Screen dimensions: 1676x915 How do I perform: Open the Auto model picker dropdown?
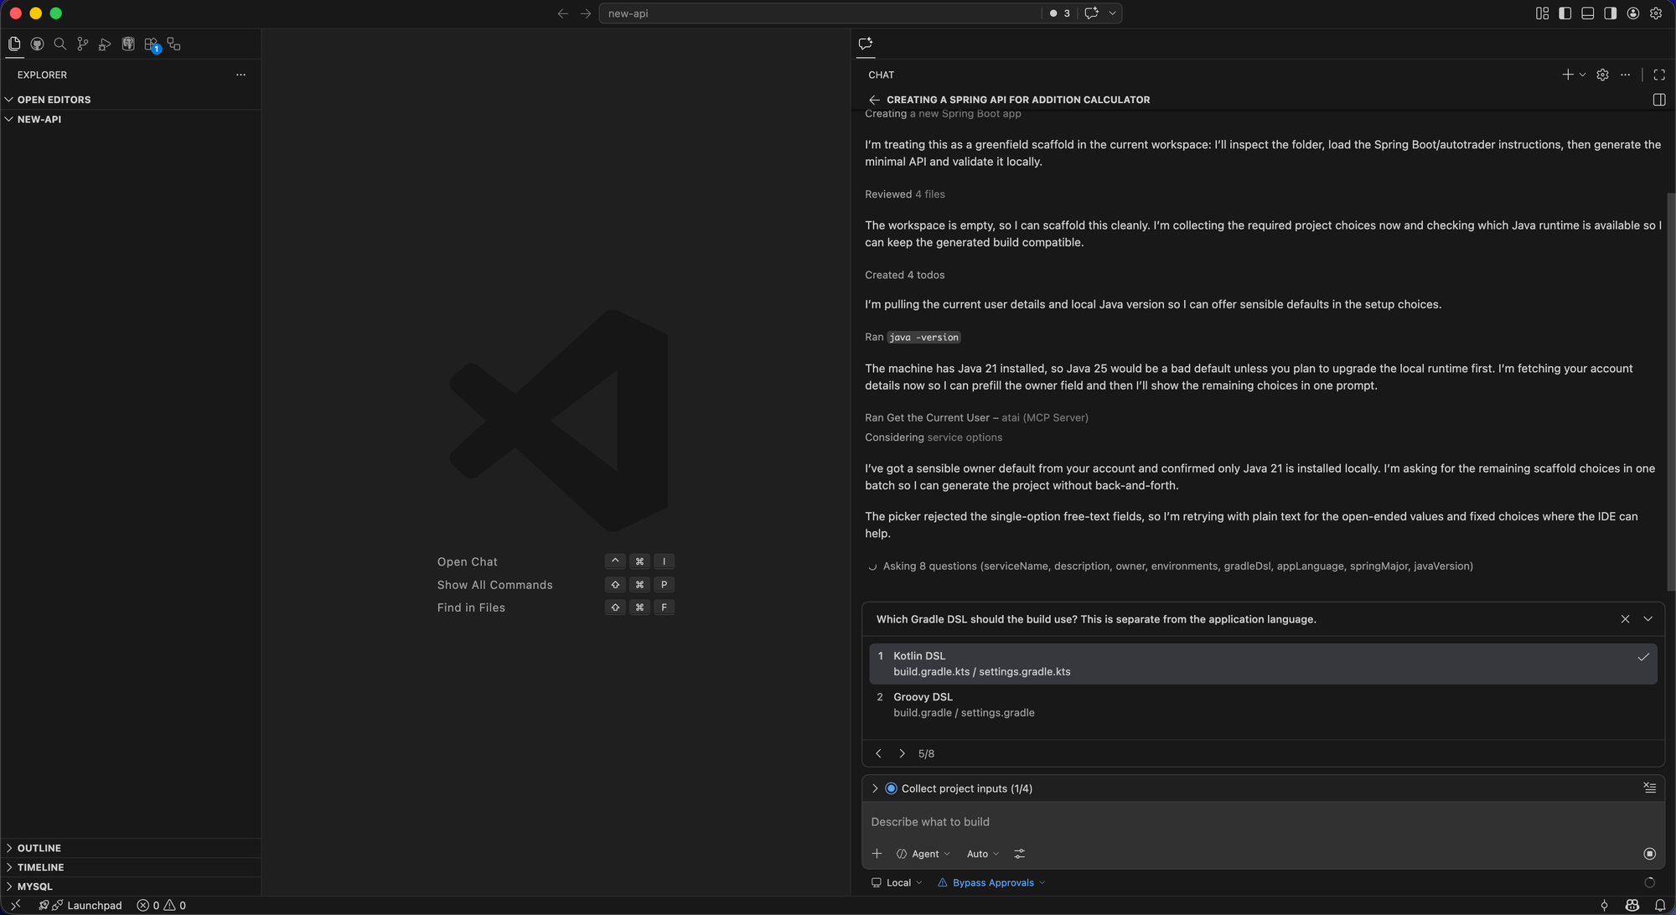click(982, 854)
